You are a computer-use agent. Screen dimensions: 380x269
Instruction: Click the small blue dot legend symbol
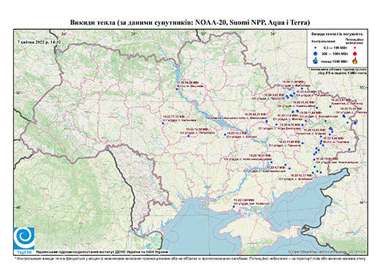point(316,48)
